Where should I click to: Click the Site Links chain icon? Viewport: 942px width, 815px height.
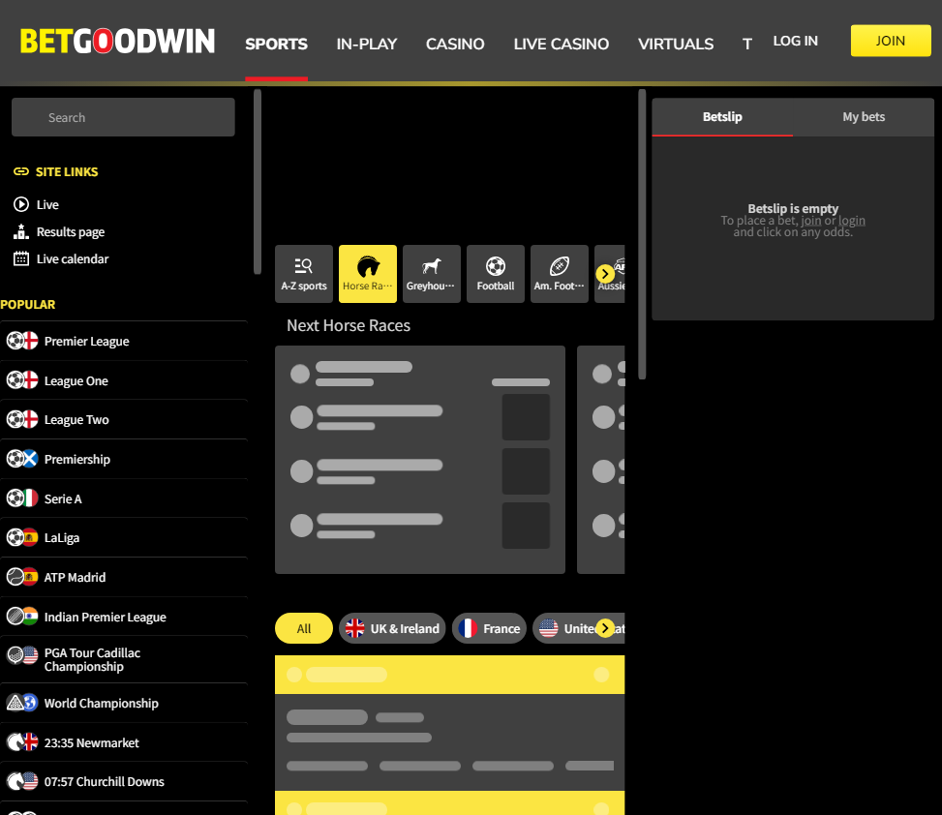coord(21,171)
